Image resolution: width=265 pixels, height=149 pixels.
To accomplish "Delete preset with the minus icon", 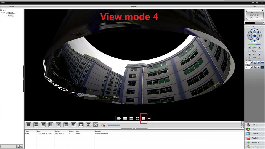I will tap(263, 63).
